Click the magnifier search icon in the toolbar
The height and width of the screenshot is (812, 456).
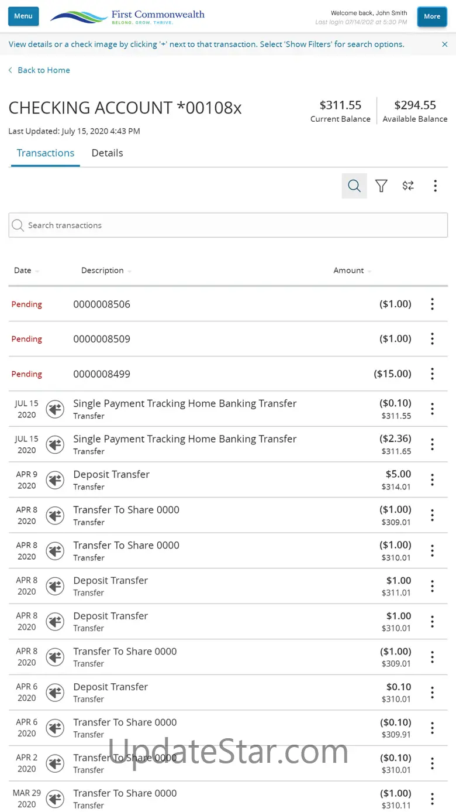(x=354, y=186)
